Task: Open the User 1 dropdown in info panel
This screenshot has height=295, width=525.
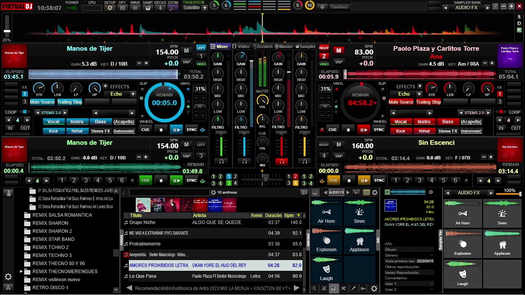Action: (431, 284)
